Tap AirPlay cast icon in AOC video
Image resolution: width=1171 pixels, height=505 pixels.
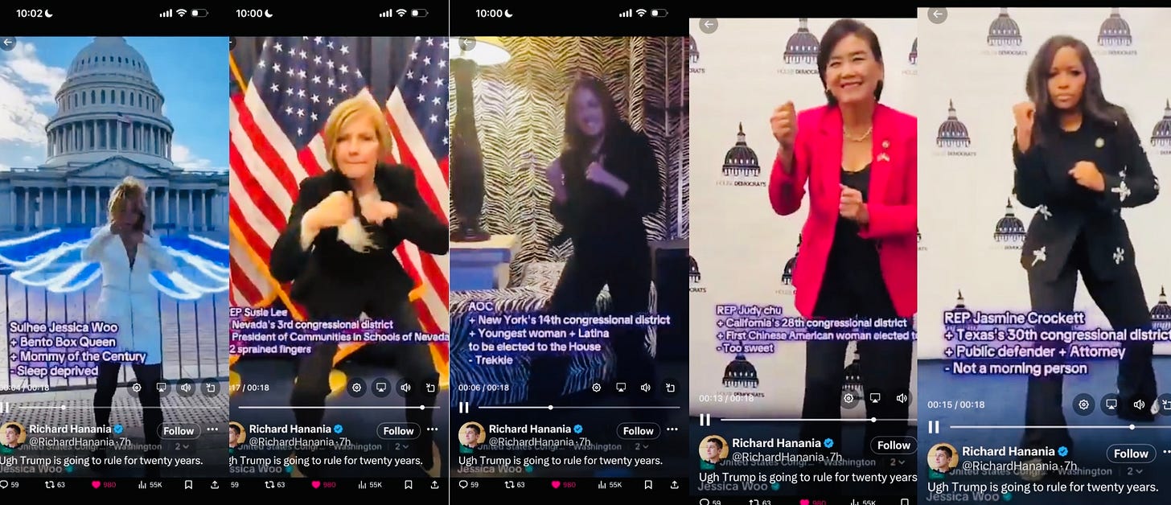point(621,388)
